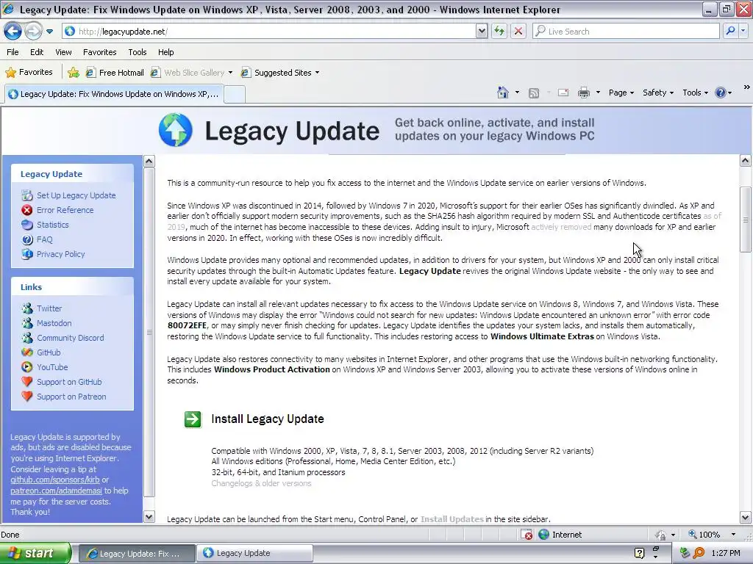
Task: Switch to Legacy Update taskbar window
Action: [x=254, y=554]
